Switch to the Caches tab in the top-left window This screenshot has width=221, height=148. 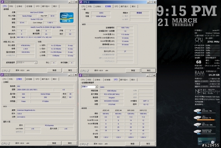(11, 6)
